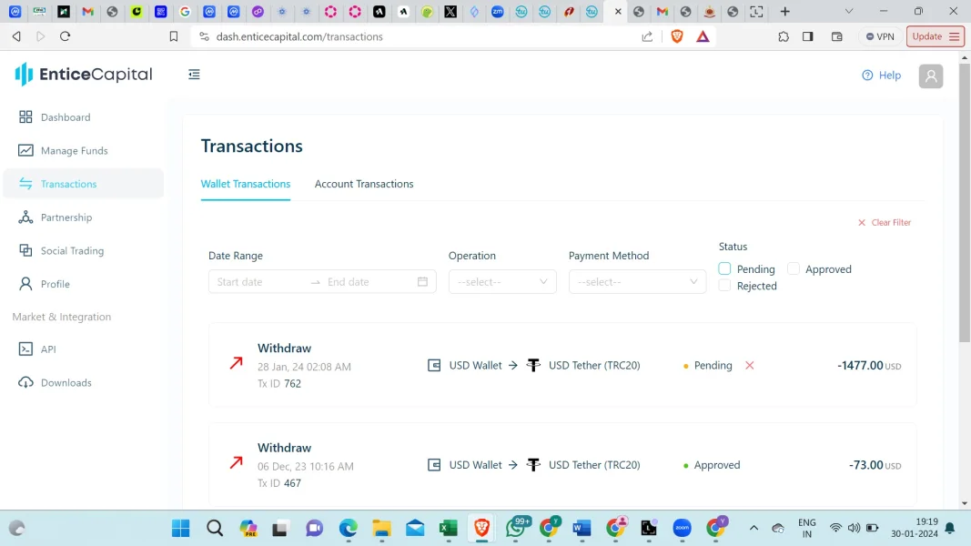Open Excel from the taskbar
Image resolution: width=971 pixels, height=546 pixels.
(x=449, y=528)
